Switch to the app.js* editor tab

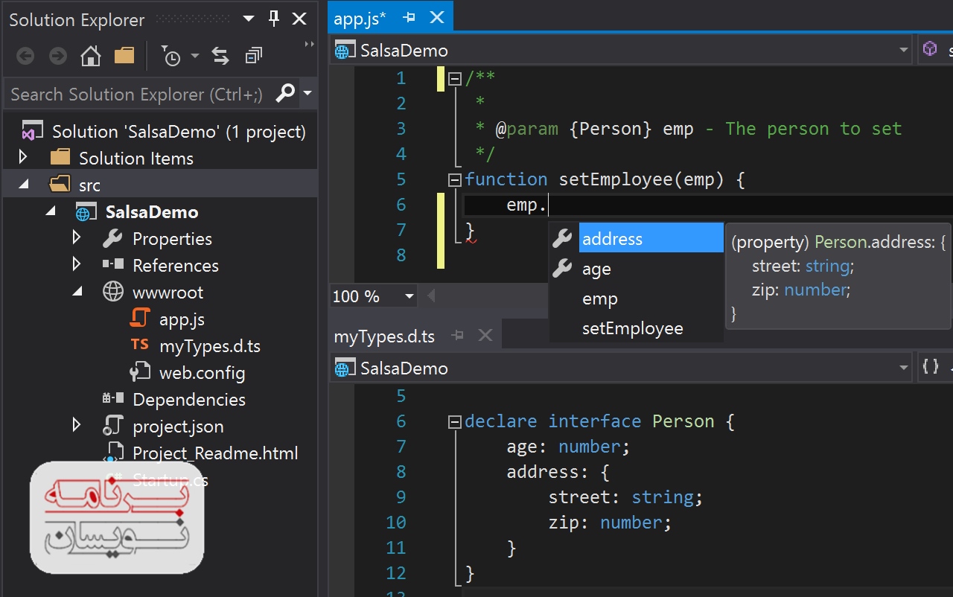(x=360, y=19)
